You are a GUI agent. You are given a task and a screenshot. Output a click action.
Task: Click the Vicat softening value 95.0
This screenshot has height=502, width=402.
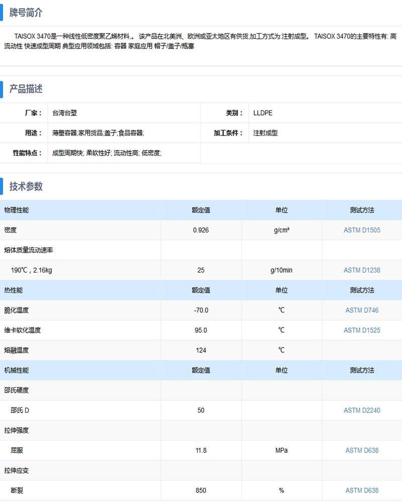point(200,330)
